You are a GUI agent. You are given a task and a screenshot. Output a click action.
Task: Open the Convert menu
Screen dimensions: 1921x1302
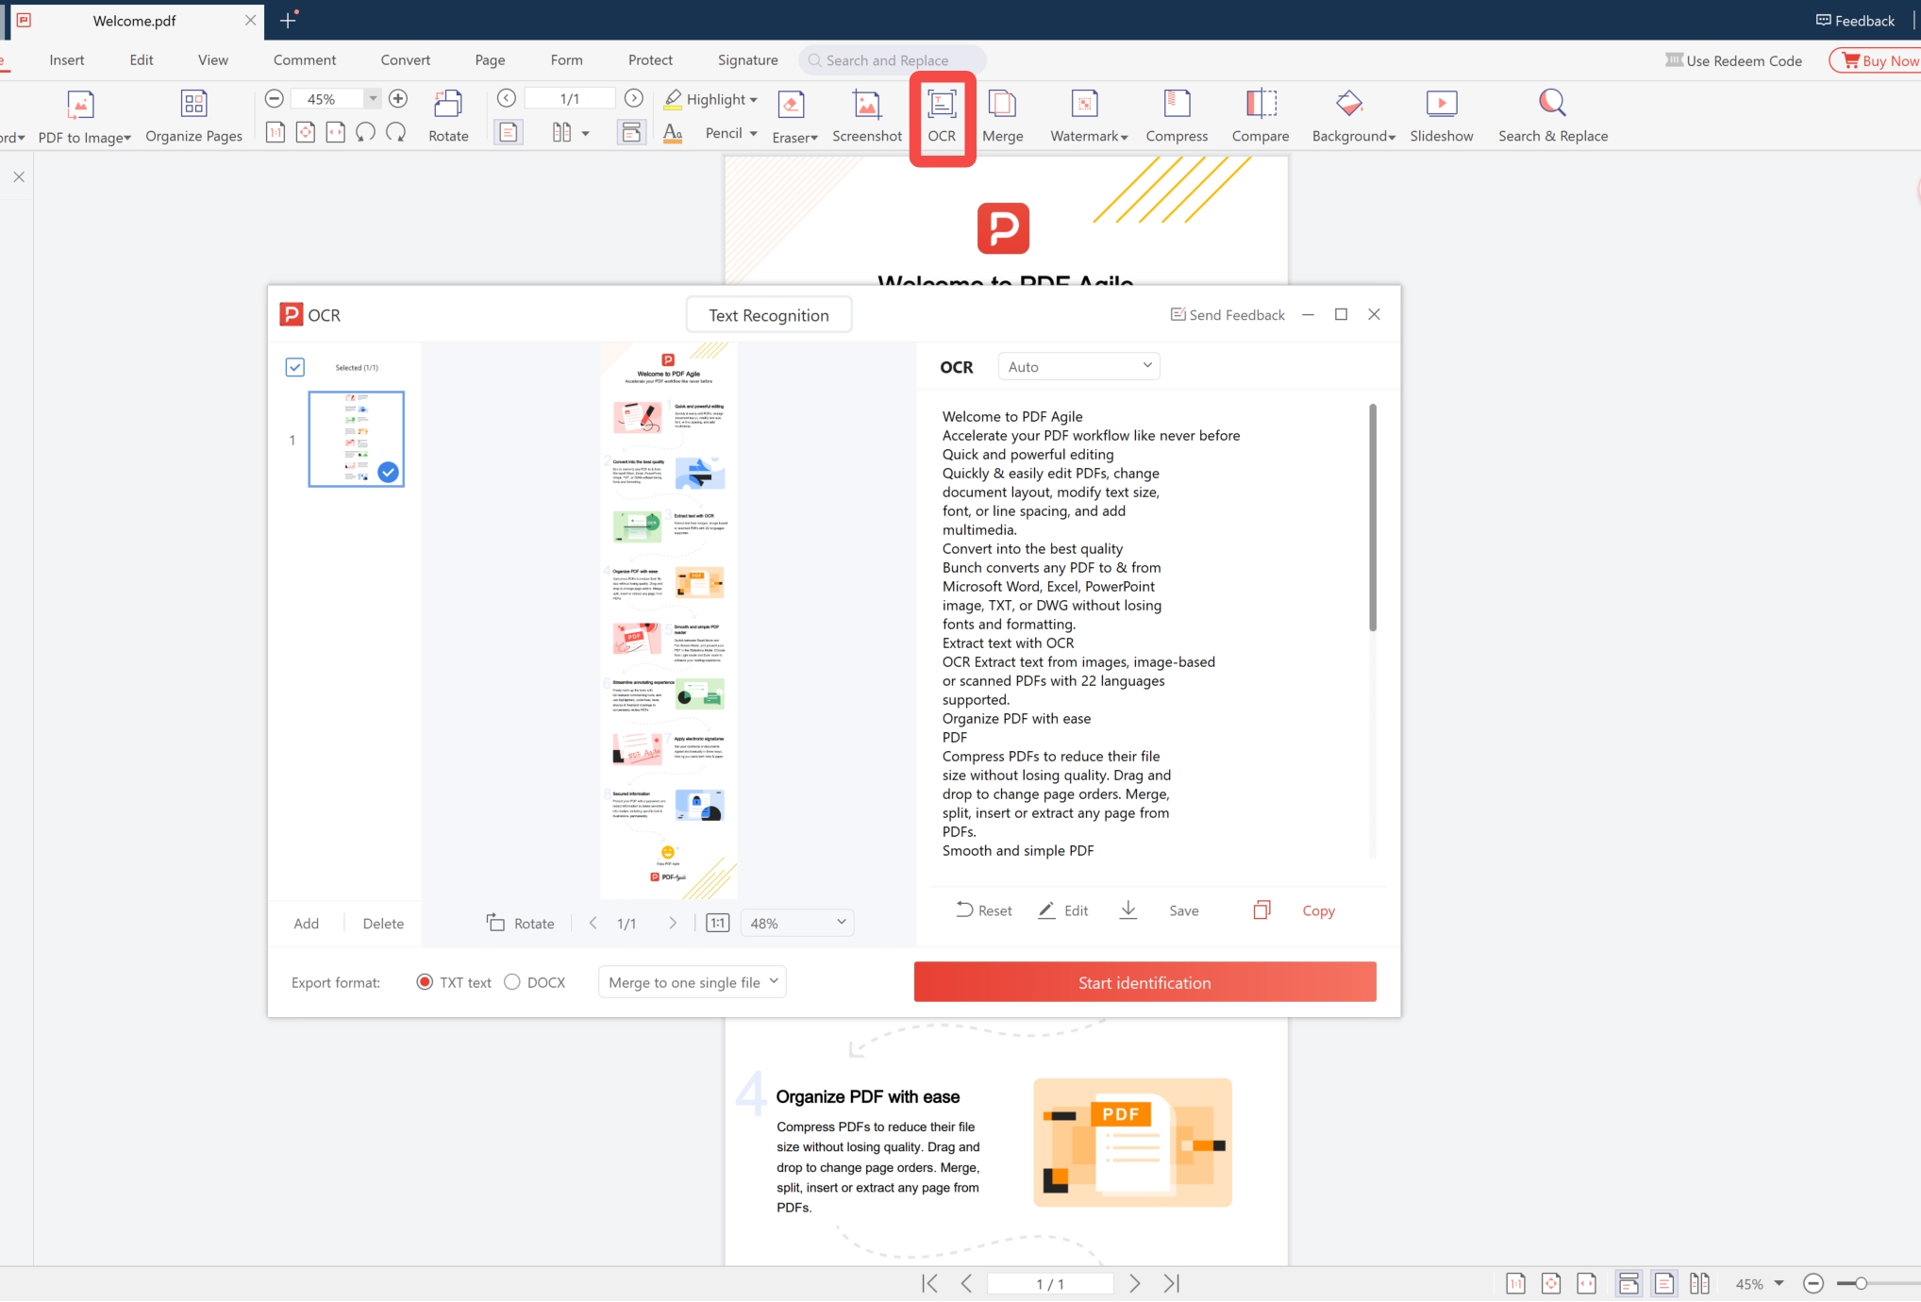(x=406, y=59)
